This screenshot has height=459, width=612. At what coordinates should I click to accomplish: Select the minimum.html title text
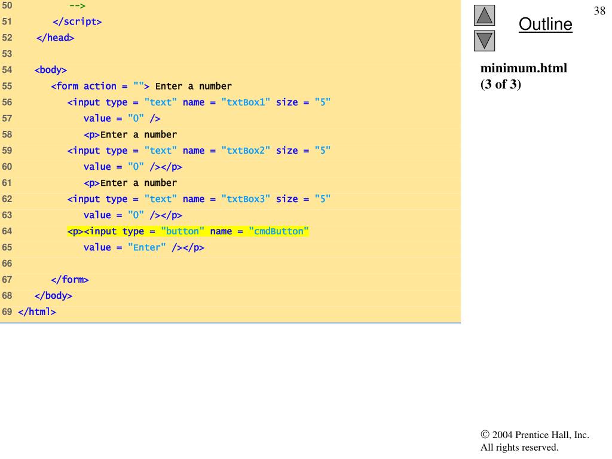click(x=524, y=68)
